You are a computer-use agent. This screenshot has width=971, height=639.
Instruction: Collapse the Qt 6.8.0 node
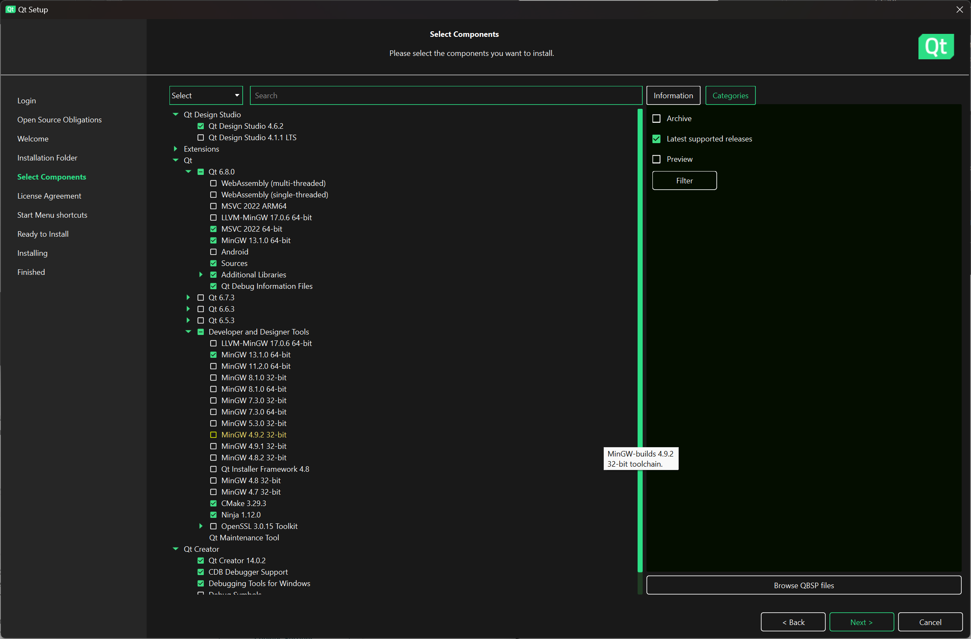pyautogui.click(x=188, y=172)
